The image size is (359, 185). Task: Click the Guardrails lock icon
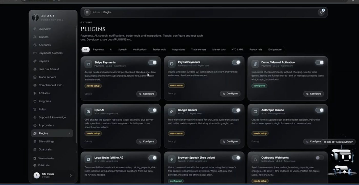[35, 149]
